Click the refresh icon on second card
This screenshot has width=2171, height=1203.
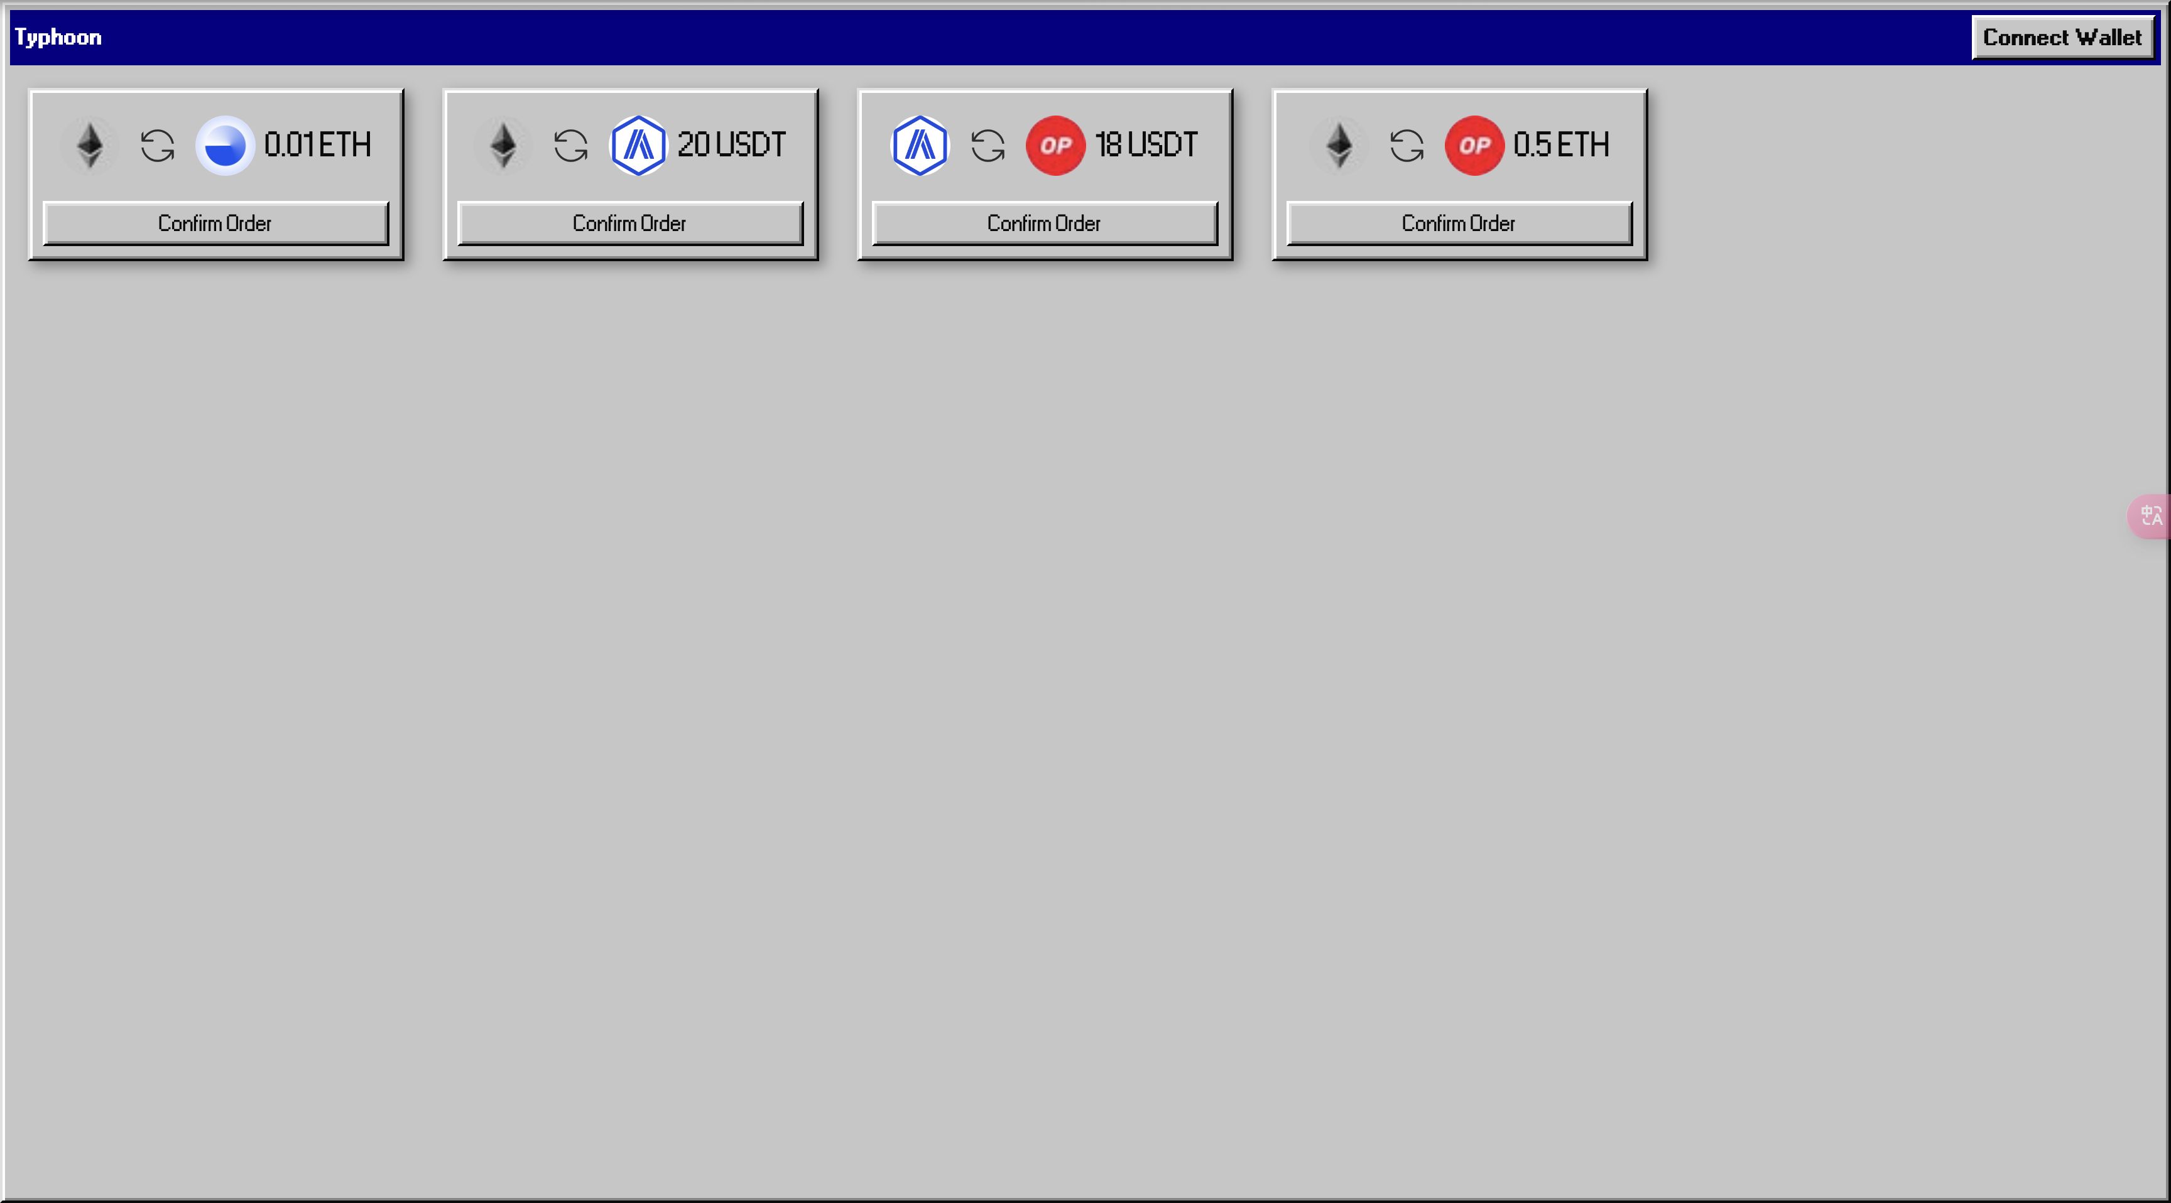pos(570,144)
